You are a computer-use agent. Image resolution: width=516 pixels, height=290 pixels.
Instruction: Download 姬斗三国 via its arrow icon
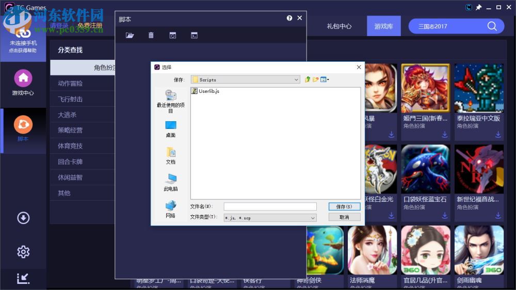(x=445, y=134)
